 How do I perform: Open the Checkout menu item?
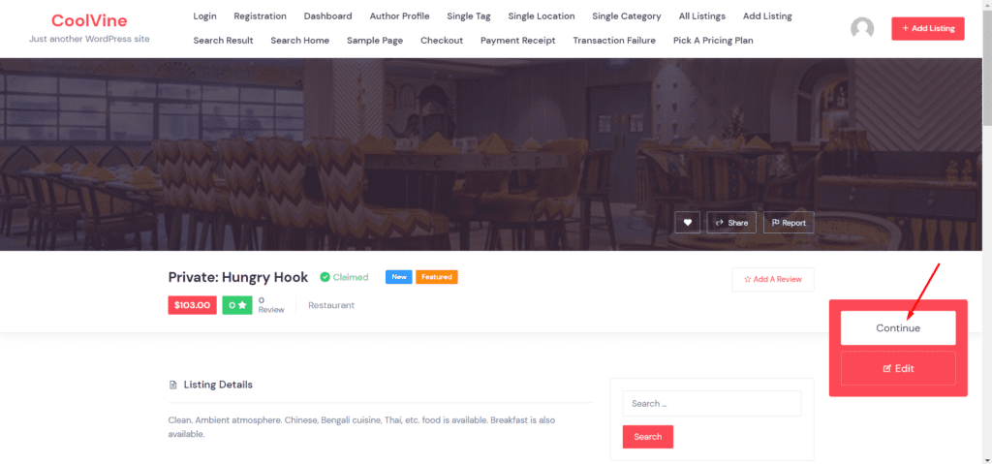click(x=442, y=40)
